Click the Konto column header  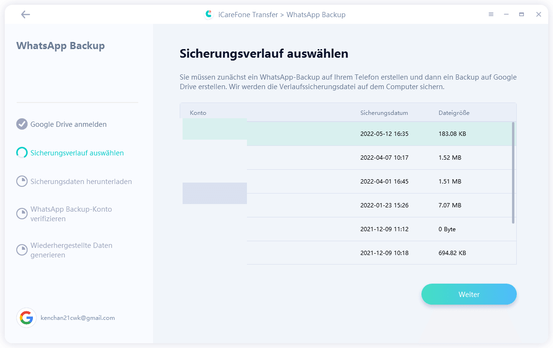click(x=198, y=113)
